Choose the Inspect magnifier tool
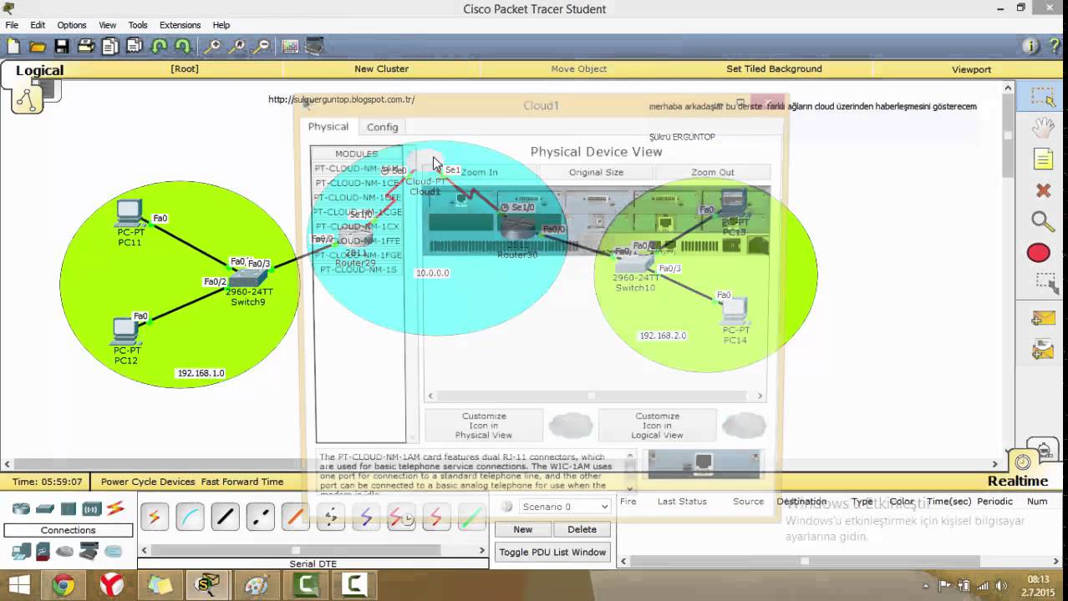 pyautogui.click(x=1042, y=221)
